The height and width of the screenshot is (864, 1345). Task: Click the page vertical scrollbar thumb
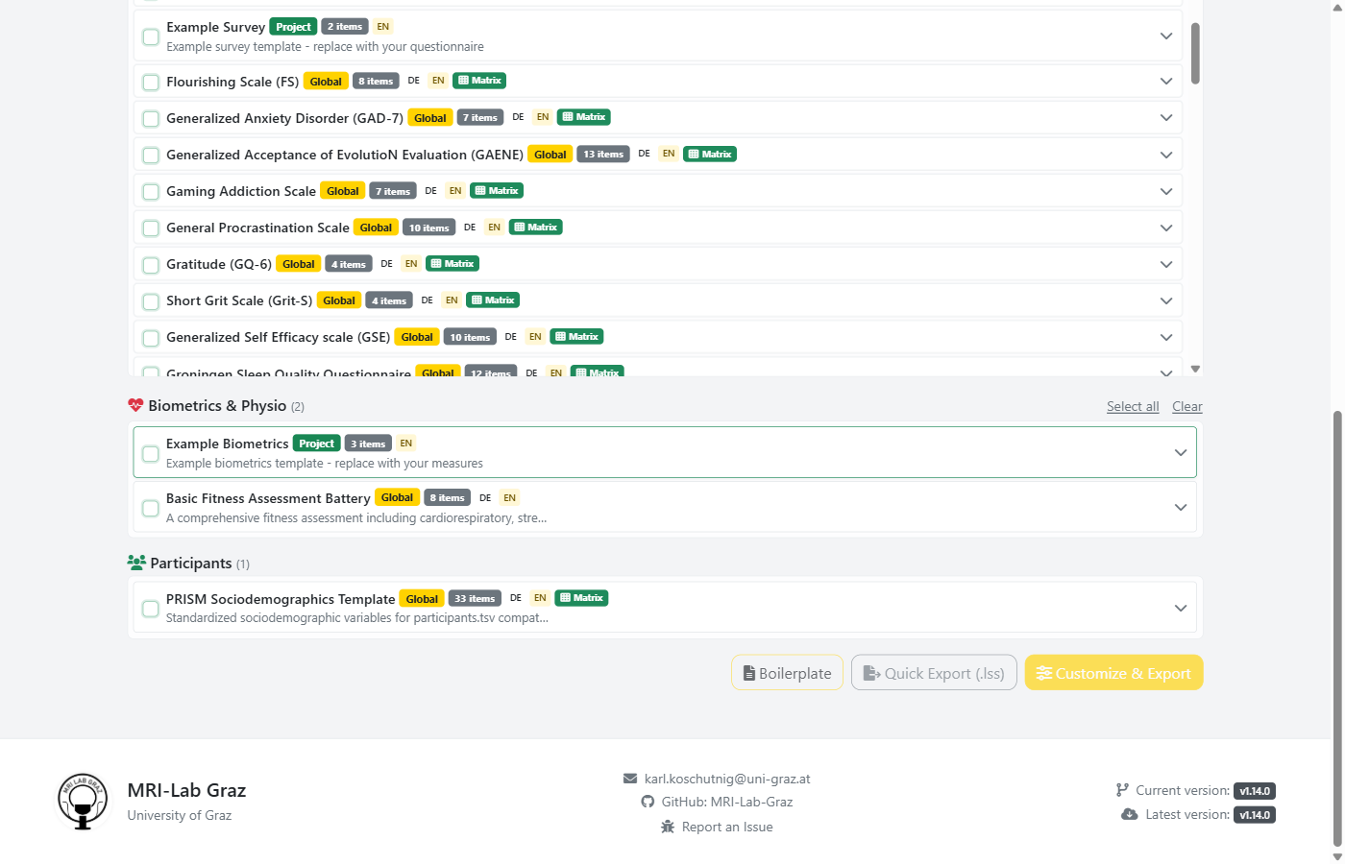tap(1336, 629)
